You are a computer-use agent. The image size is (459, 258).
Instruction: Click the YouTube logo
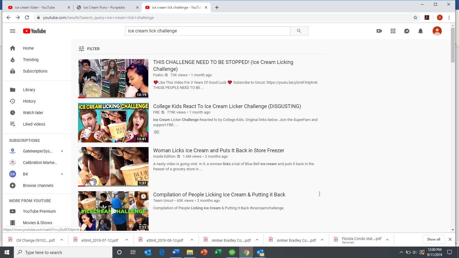click(x=34, y=31)
